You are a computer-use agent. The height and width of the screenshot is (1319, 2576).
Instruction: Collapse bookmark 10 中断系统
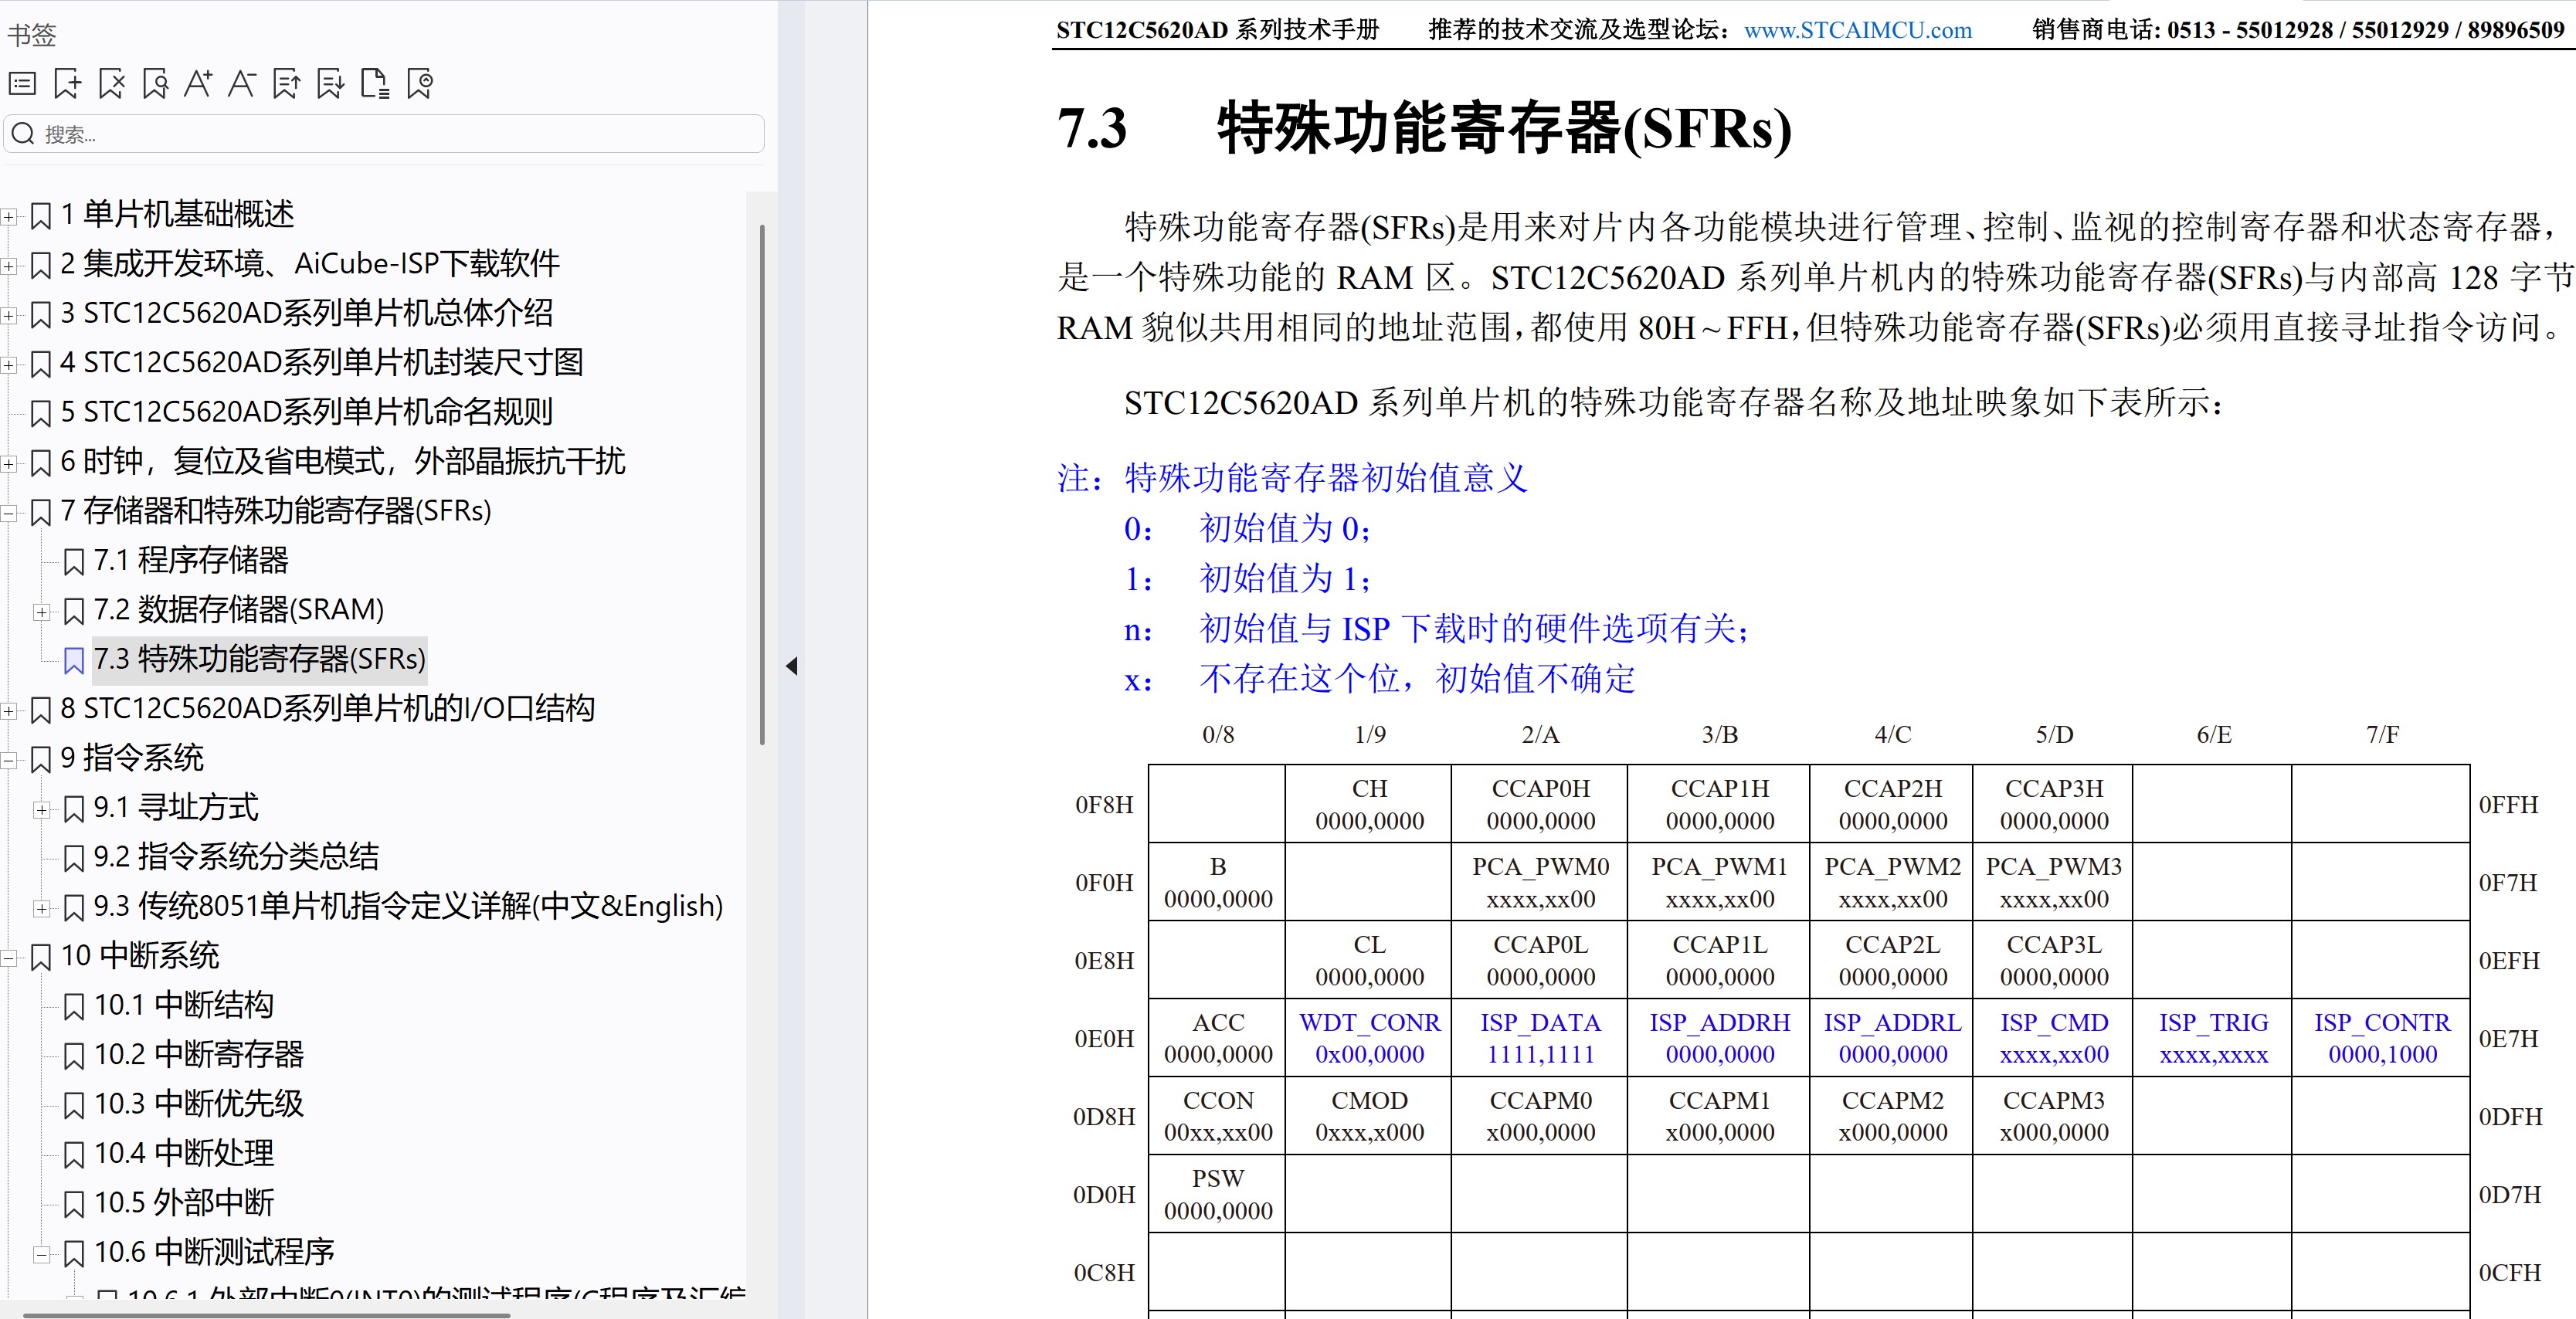click(8, 958)
